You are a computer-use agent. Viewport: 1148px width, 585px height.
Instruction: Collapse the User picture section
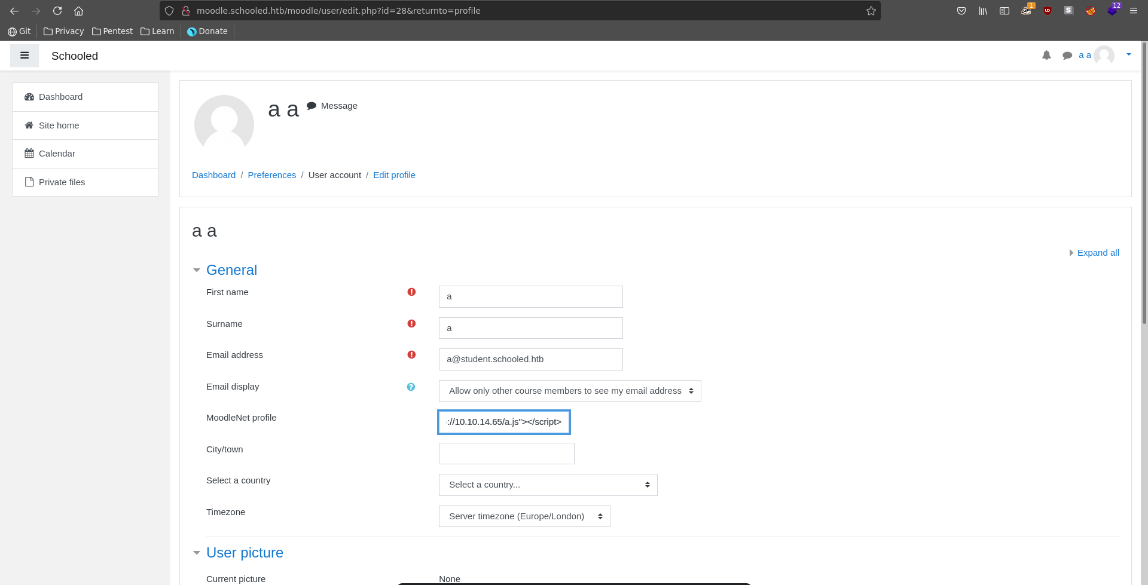pos(245,553)
